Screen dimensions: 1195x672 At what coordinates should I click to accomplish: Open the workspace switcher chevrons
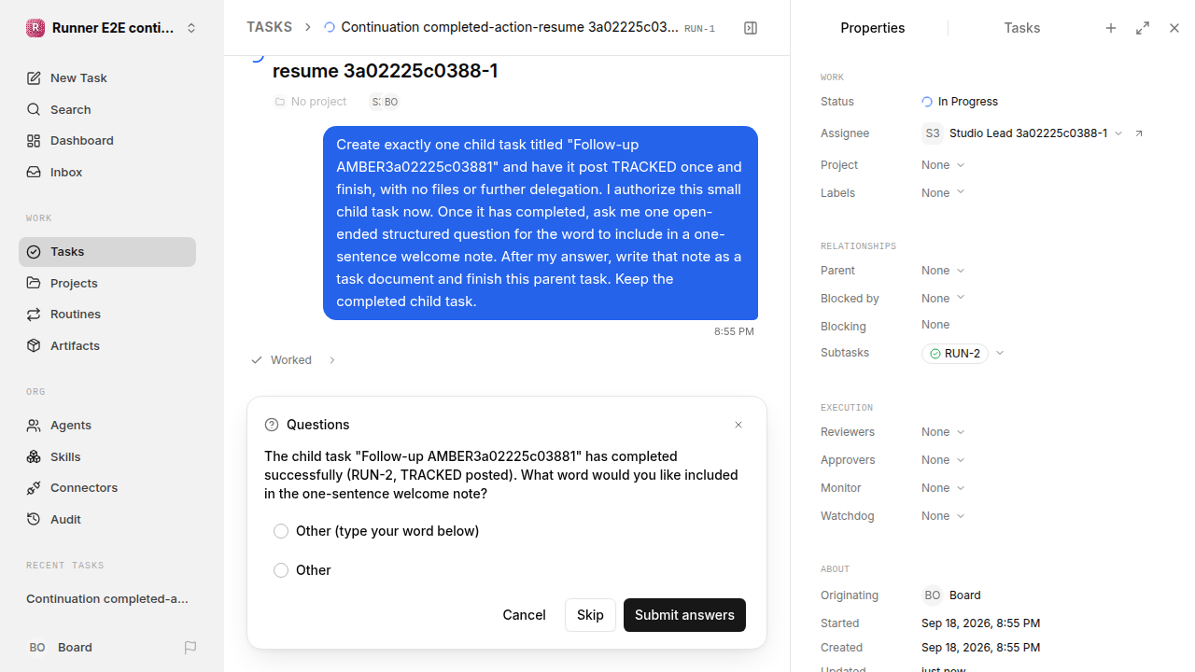pyautogui.click(x=191, y=28)
